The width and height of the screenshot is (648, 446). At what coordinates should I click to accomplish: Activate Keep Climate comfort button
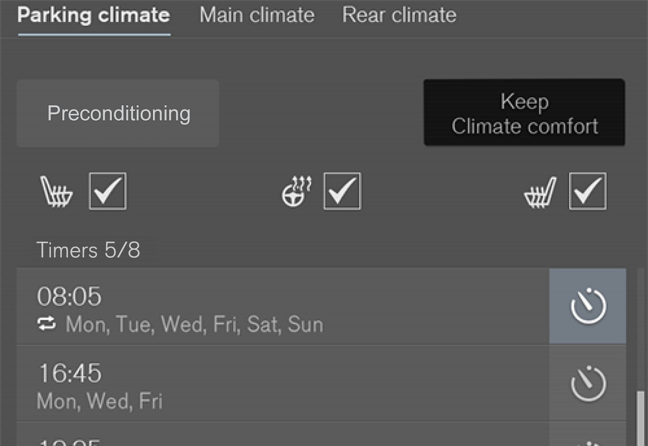pyautogui.click(x=524, y=113)
